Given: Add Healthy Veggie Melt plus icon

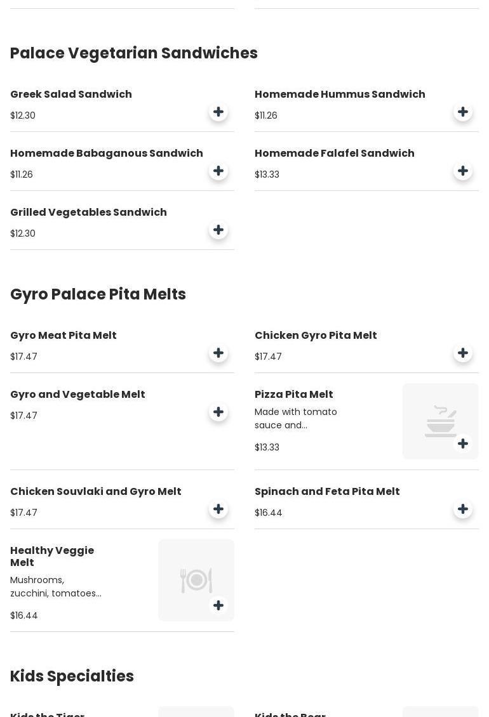Looking at the screenshot, I should coord(218,605).
